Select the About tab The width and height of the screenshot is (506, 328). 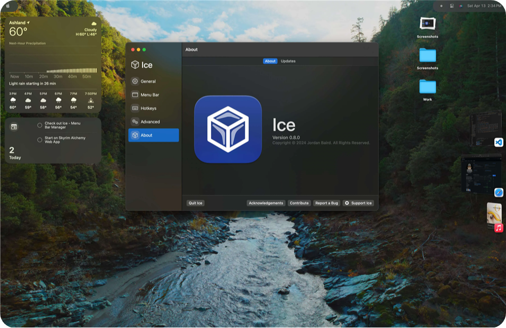270,61
